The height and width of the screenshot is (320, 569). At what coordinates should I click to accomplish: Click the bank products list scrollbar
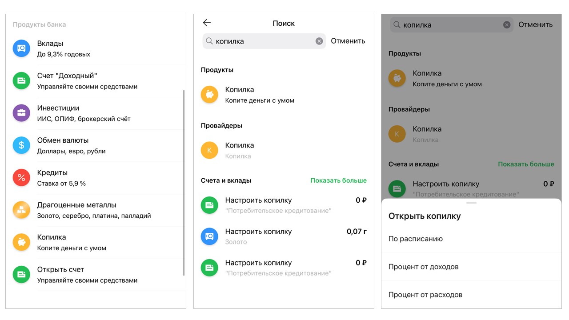[x=184, y=182]
